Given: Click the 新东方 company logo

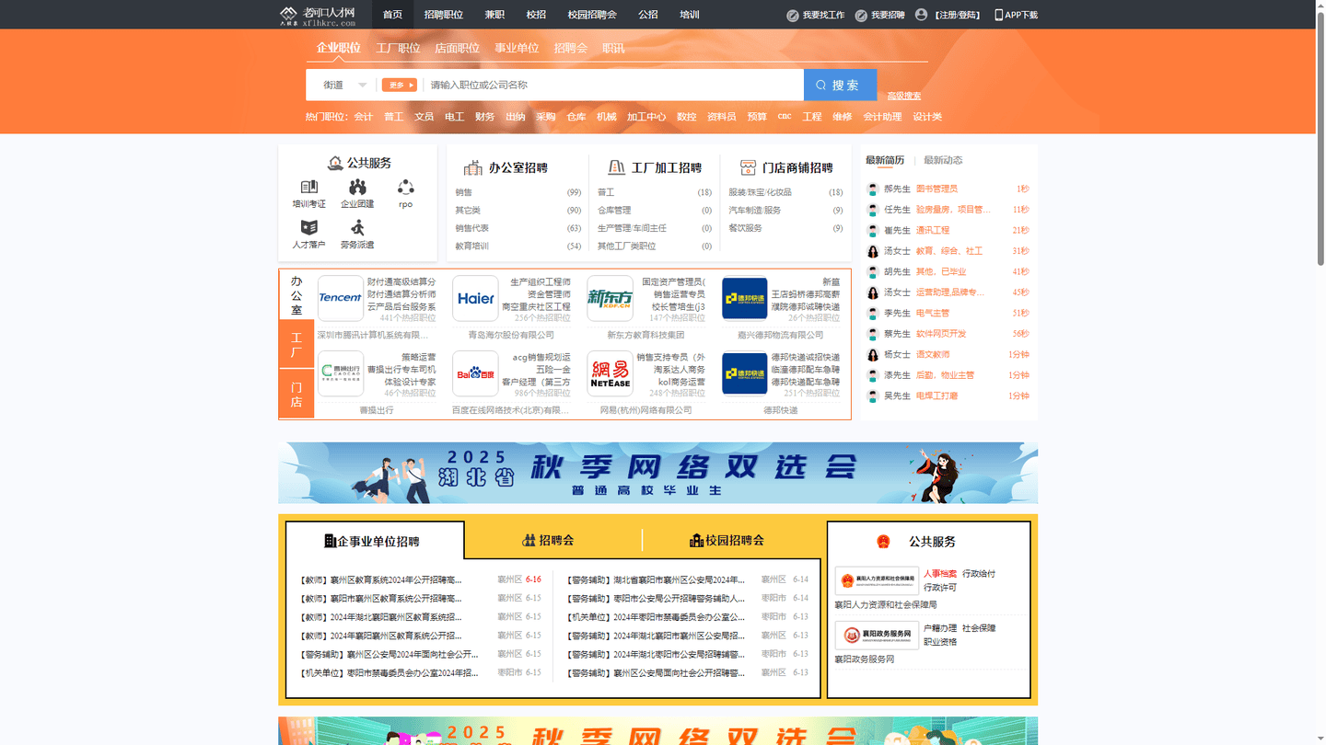Looking at the screenshot, I should [611, 298].
